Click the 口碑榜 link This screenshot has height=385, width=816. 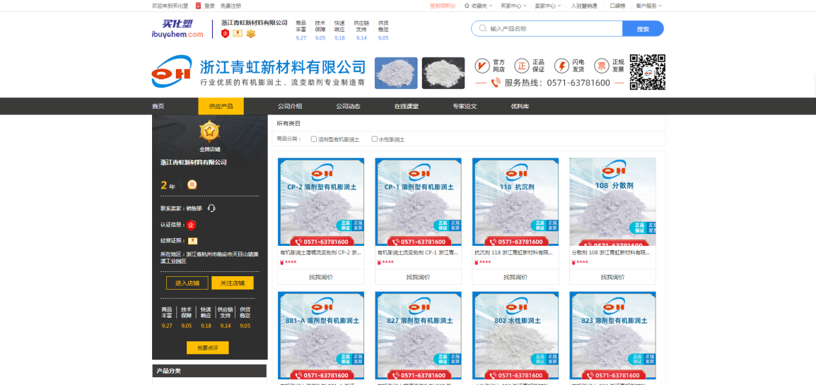point(618,6)
